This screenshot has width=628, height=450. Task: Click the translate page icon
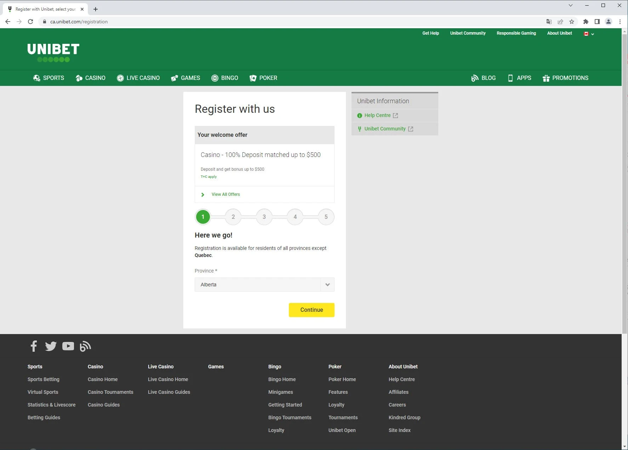tap(549, 22)
